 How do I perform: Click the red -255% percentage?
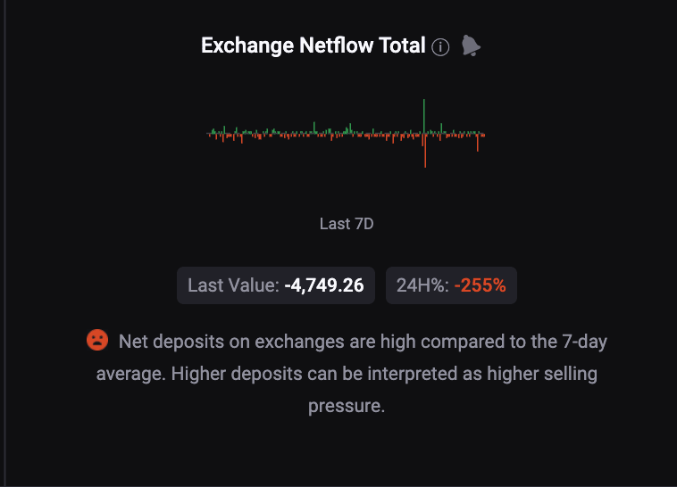click(x=480, y=285)
